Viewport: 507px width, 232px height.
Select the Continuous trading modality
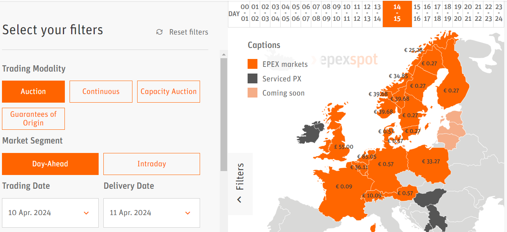[x=101, y=92]
